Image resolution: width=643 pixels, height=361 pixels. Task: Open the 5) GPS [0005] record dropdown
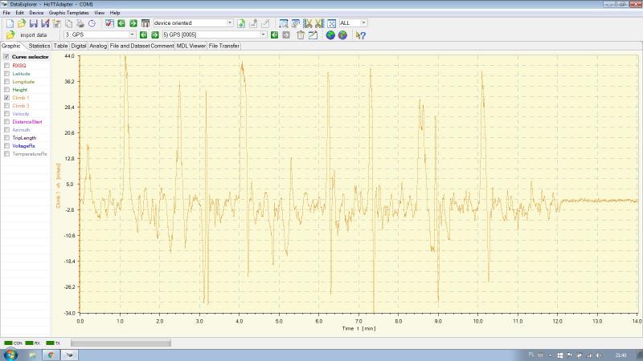click(263, 35)
